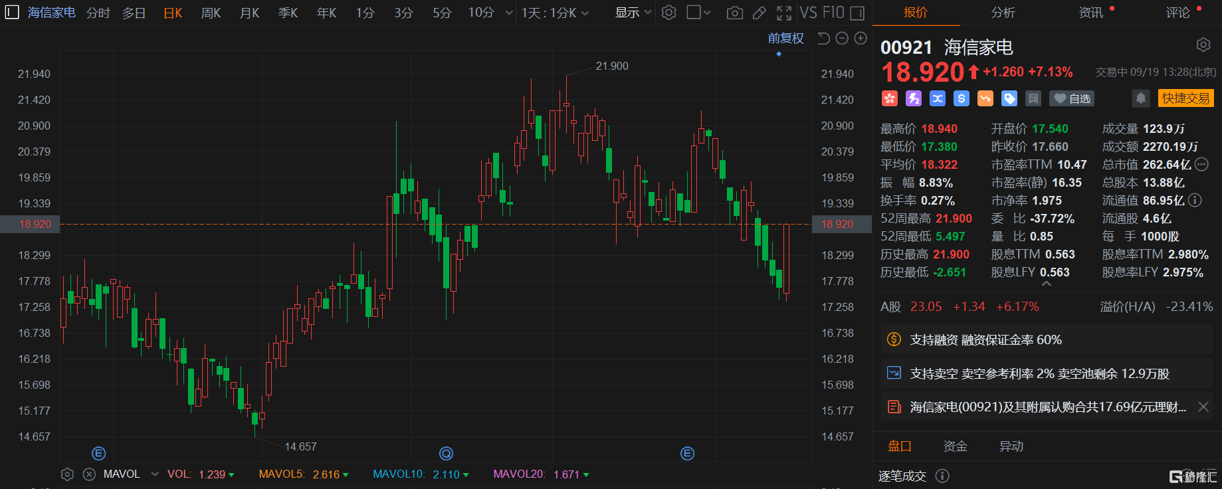Open the 评论 comments tab
Viewport: 1222px width, 489px height.
pos(1178,13)
